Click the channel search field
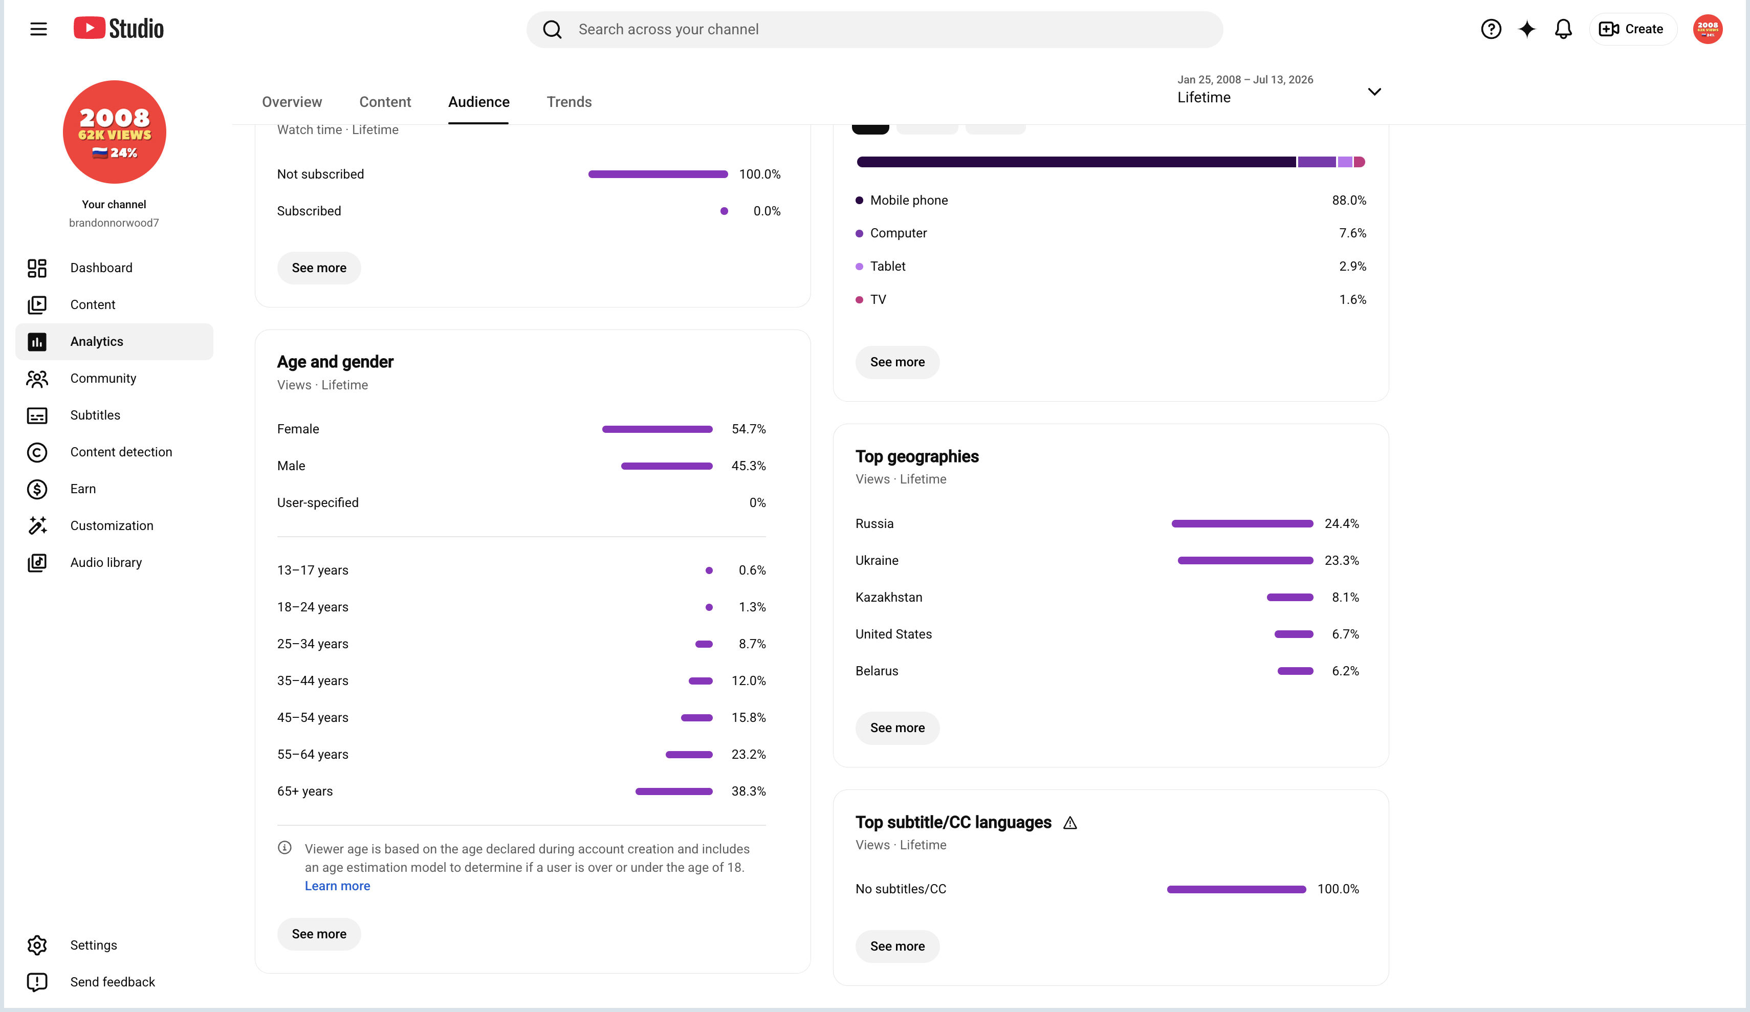 coord(874,29)
